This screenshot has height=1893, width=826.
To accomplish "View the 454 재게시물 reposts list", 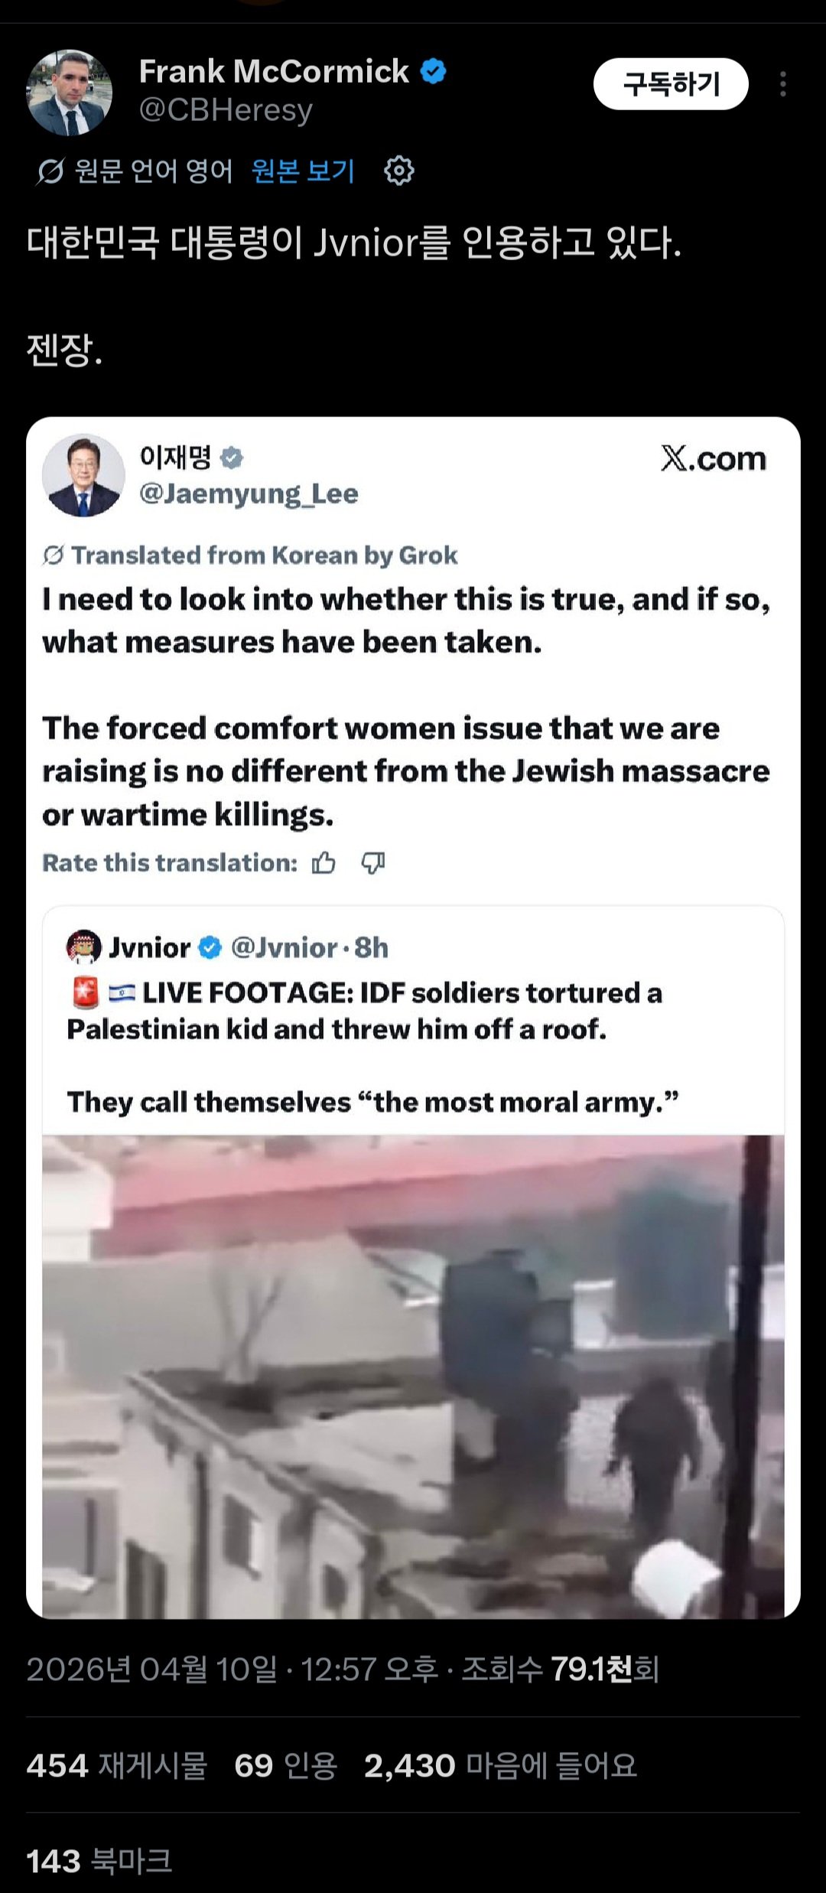I will (117, 1765).
